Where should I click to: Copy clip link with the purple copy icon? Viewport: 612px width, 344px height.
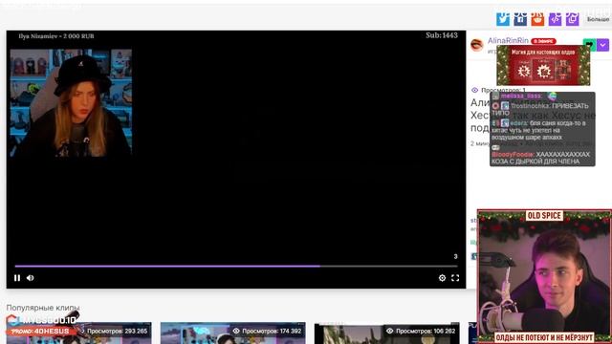coord(572,18)
